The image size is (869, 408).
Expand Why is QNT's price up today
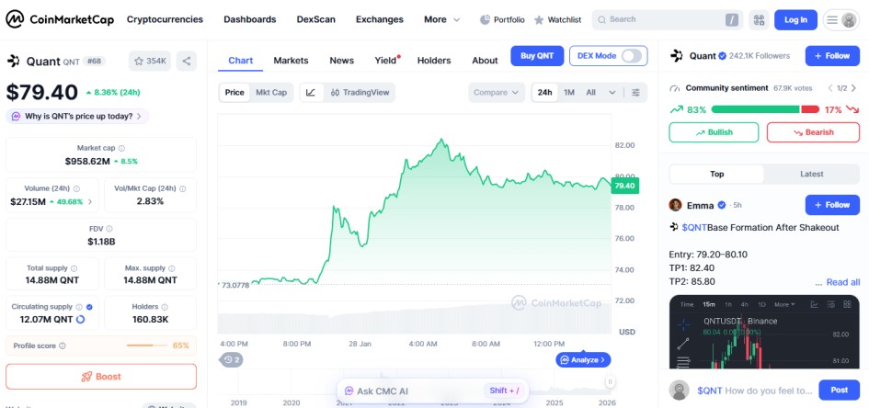(x=77, y=117)
